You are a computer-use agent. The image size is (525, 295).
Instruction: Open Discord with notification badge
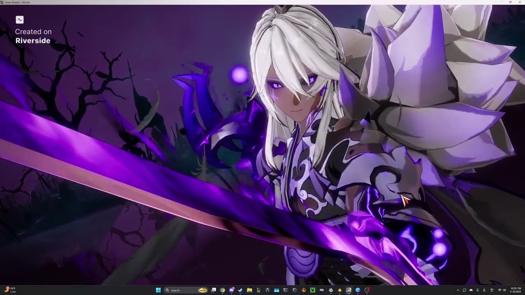point(232,290)
